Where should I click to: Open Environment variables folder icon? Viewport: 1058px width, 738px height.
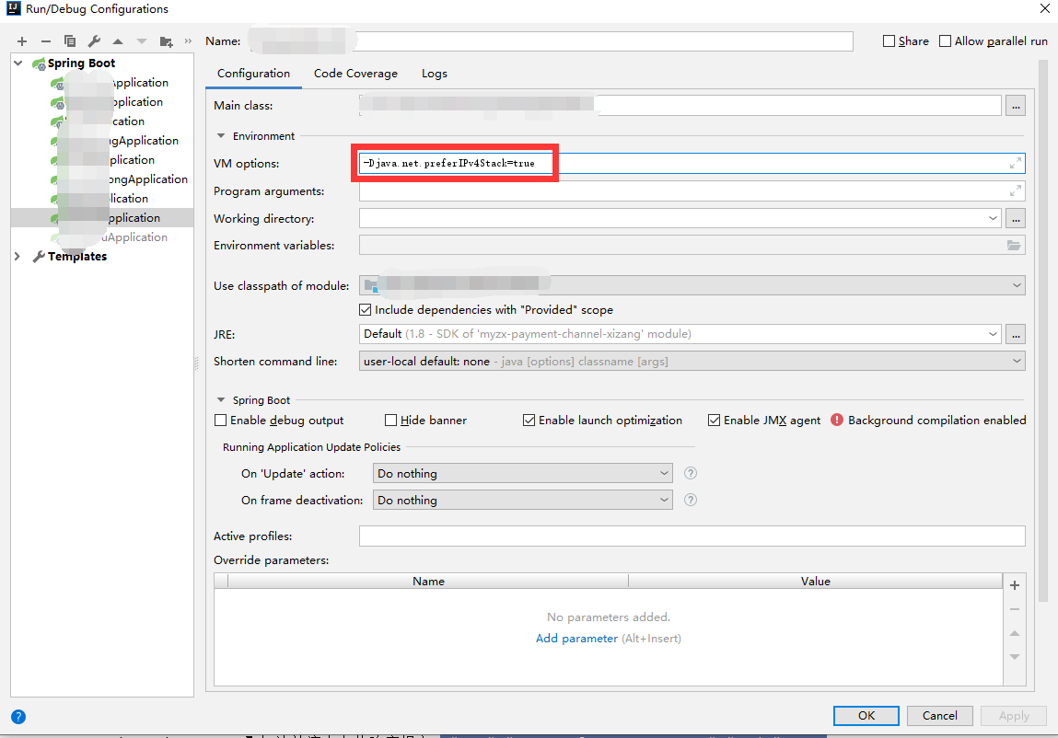(1014, 246)
